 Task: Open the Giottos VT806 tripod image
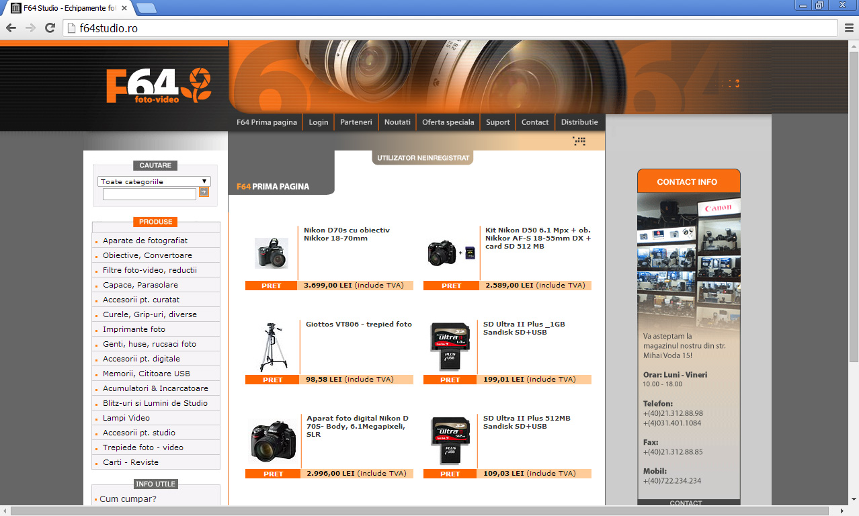272,347
